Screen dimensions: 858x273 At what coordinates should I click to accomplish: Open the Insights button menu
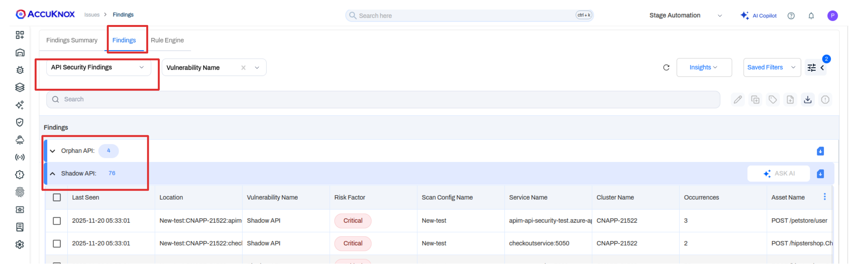[703, 68]
